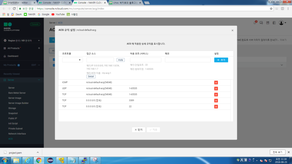Open Storage sidebar item
Viewport: 292px width, 164px height.
pos(12,108)
